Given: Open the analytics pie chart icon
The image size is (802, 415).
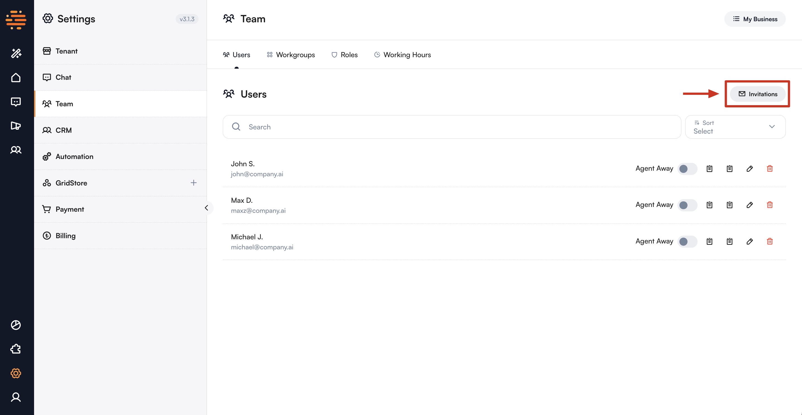Looking at the screenshot, I should tap(16, 325).
